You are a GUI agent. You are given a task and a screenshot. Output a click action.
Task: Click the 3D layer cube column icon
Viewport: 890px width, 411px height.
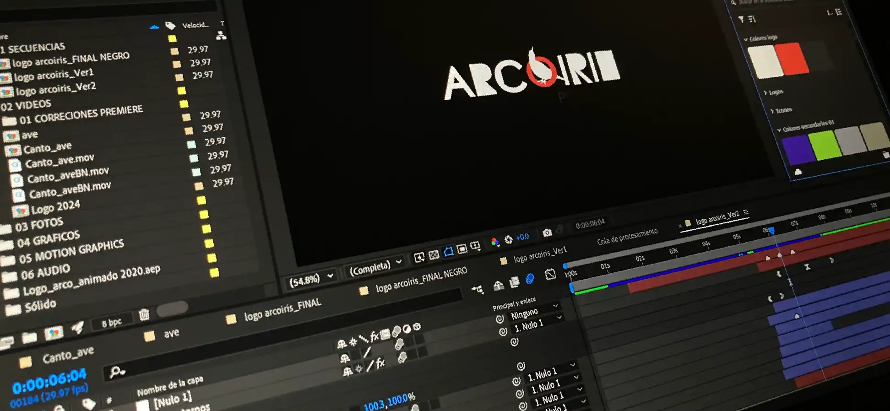click(x=417, y=327)
